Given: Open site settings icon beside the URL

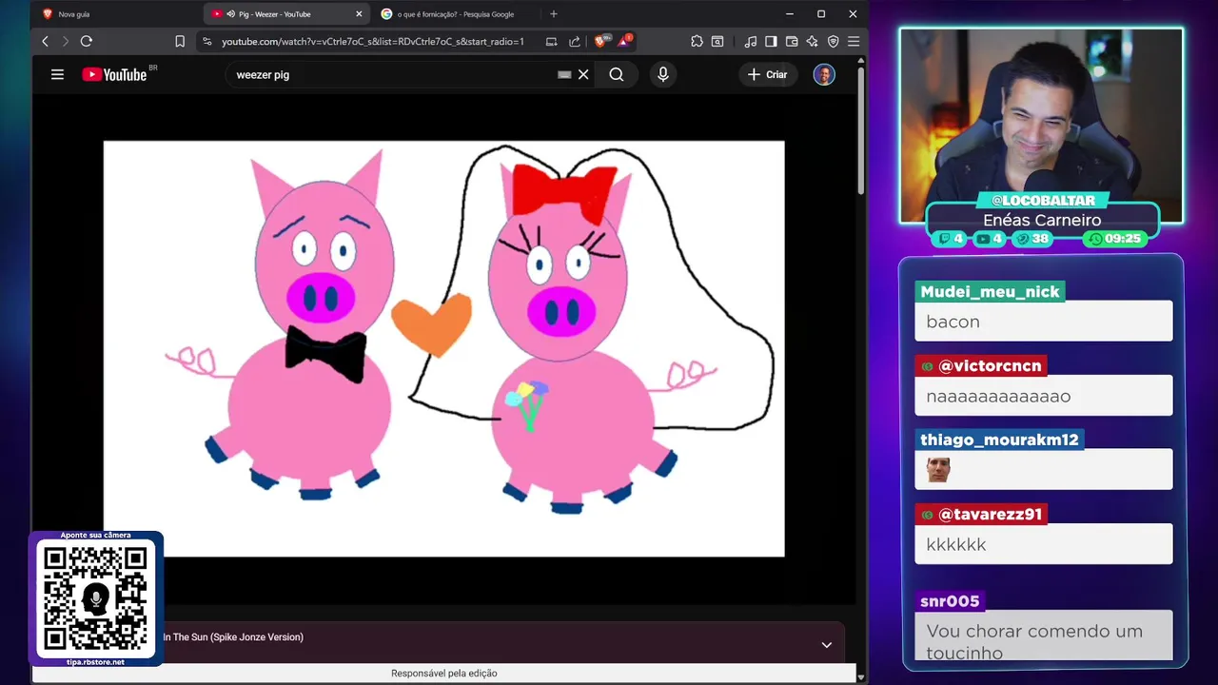Looking at the screenshot, I should (207, 41).
